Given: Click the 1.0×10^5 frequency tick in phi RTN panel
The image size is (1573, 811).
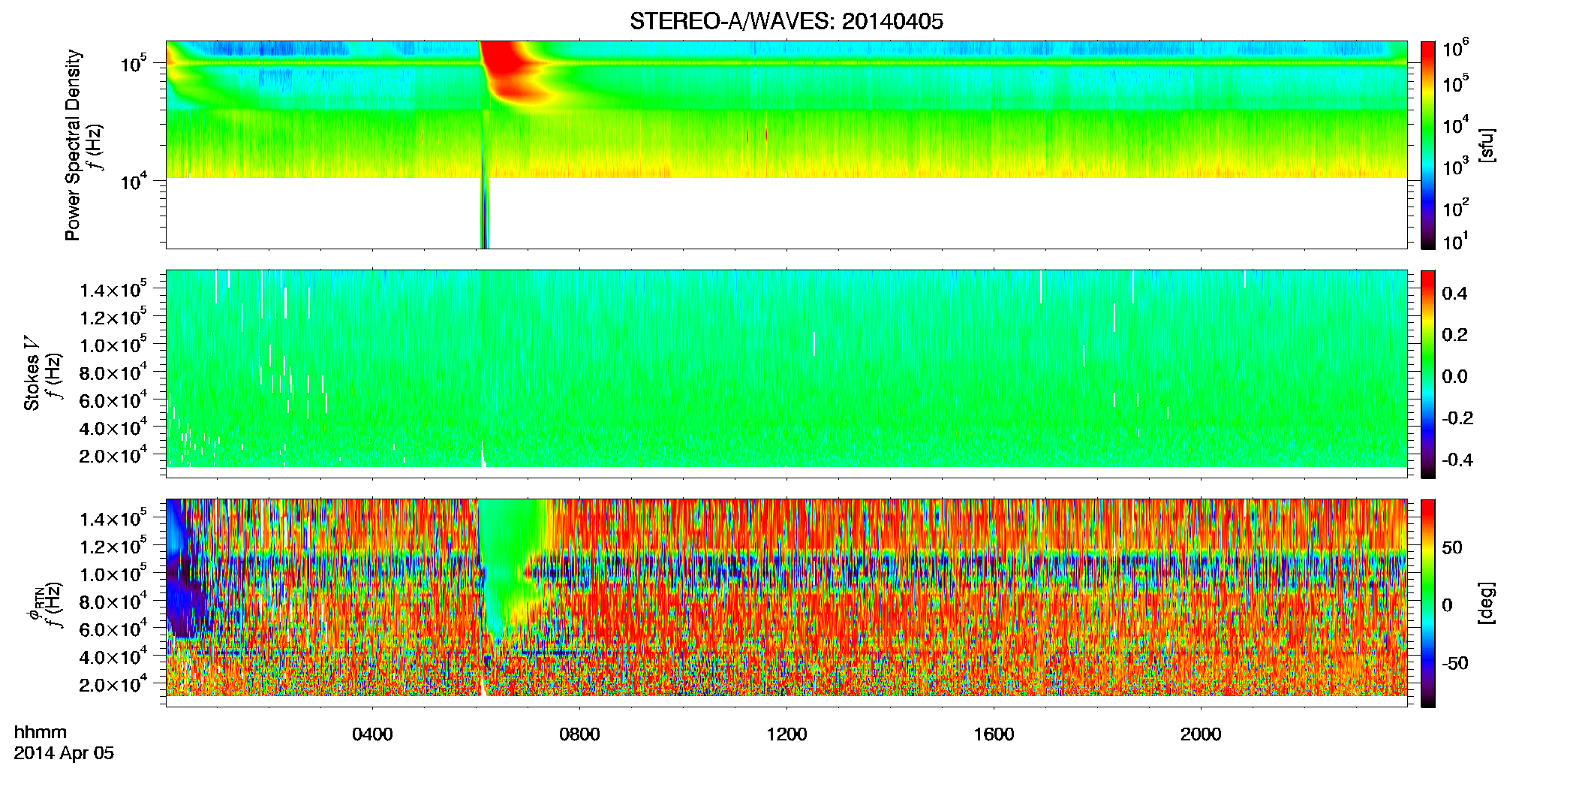Looking at the screenshot, I should 113,574.
